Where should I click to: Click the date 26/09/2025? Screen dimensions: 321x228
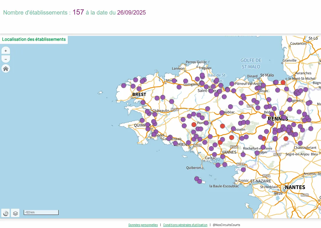[x=131, y=13]
